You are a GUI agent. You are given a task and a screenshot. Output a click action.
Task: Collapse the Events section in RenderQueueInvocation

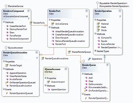4,89
